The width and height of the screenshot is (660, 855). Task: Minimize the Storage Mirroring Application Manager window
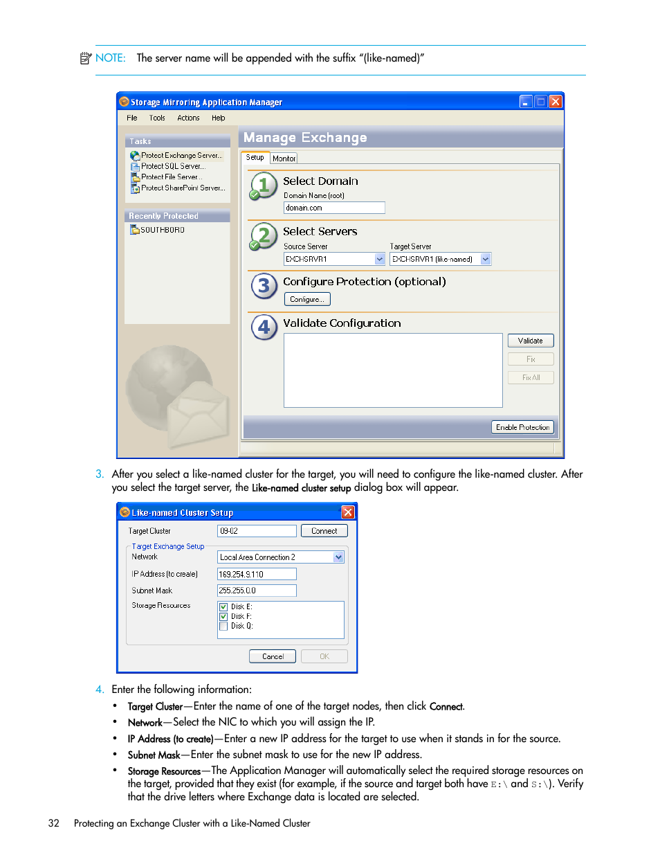(x=526, y=102)
